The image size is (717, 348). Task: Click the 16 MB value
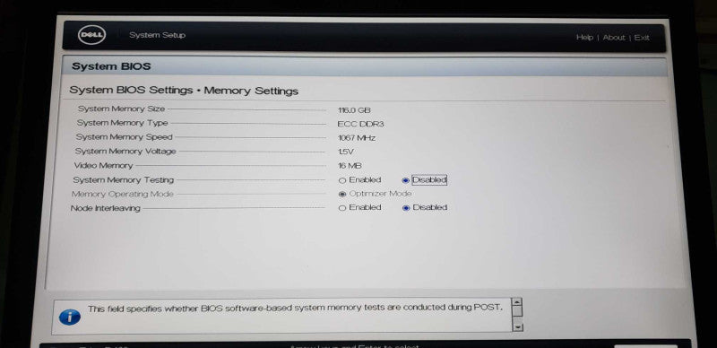click(350, 166)
